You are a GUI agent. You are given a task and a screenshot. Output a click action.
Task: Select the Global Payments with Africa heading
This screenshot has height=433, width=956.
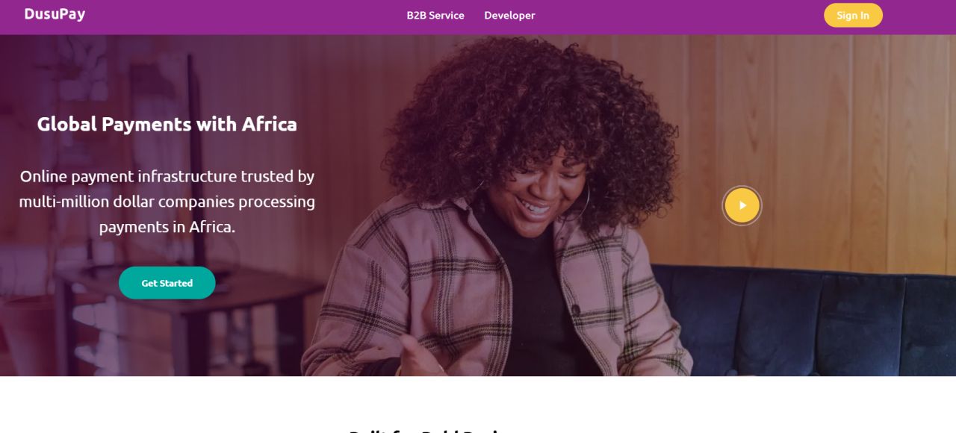click(167, 124)
